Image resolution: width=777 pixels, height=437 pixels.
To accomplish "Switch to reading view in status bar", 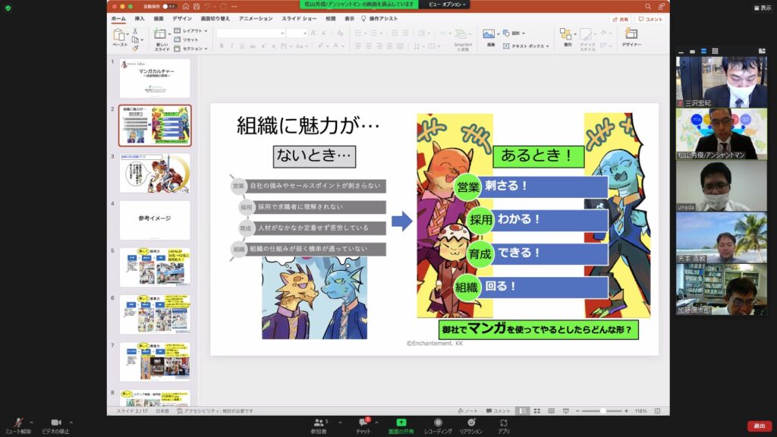I will (x=551, y=411).
